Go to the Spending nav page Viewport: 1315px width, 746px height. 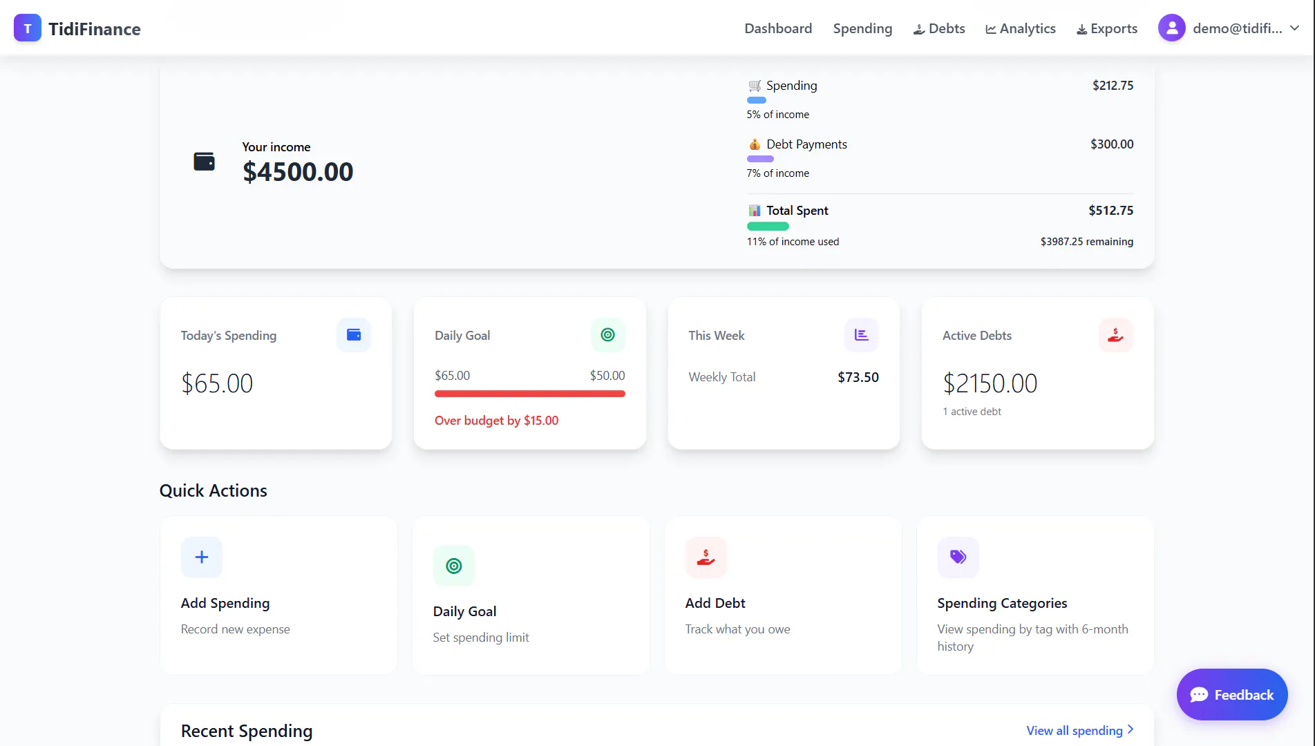pyautogui.click(x=862, y=28)
